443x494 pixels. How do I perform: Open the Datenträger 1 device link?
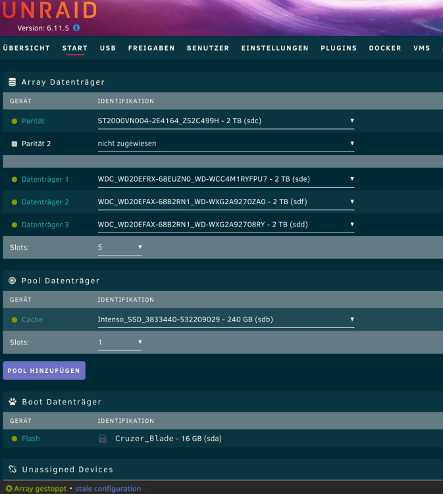tap(45, 179)
